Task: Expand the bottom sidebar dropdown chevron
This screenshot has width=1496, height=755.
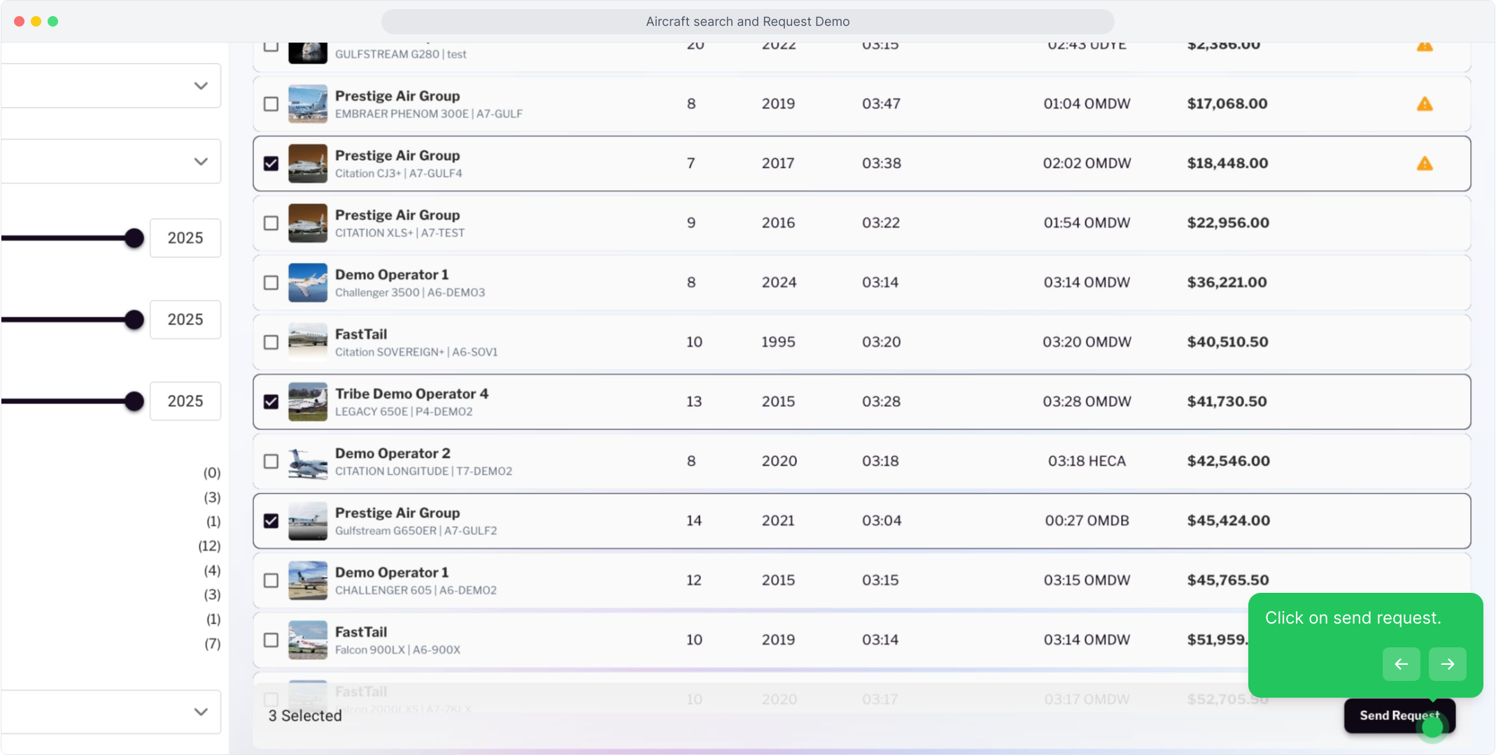Action: [x=201, y=712]
